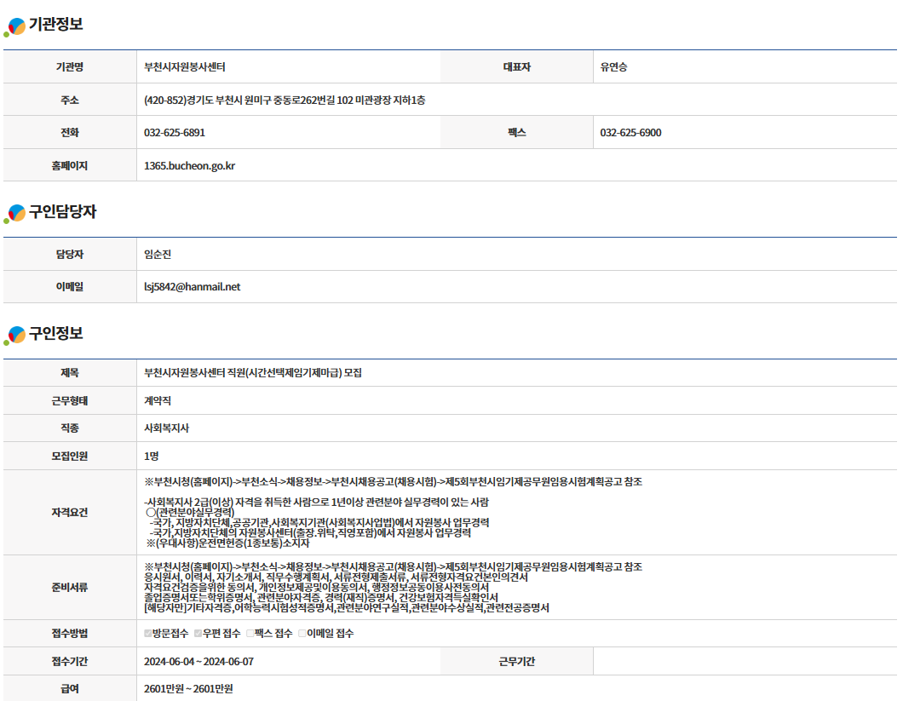Click the 대표자 label cell
Viewport: 903px width, 701px height.
516,66
